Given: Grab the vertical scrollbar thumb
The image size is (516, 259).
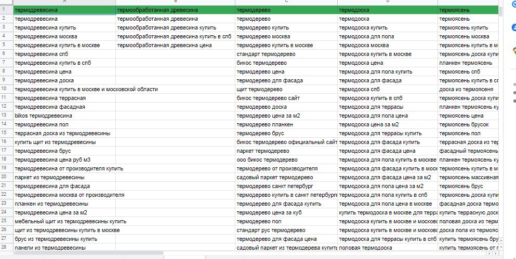Looking at the screenshot, I should pyautogui.click(x=501, y=11).
